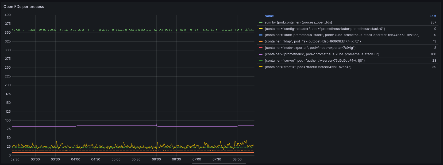The width and height of the screenshot is (443, 165).
Task: Click Last value 23 for authentik server
Action: pyautogui.click(x=434, y=61)
